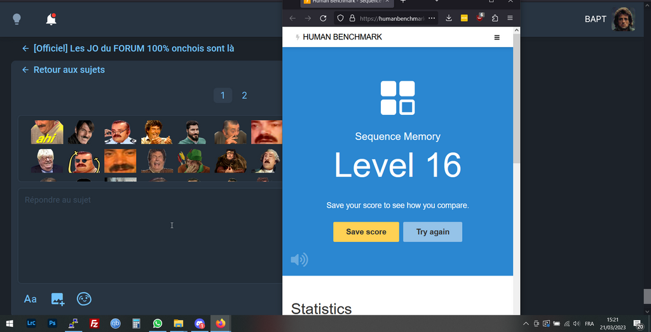Open Photoshop from the taskbar
This screenshot has height=332, width=651.
pyautogui.click(x=53, y=324)
